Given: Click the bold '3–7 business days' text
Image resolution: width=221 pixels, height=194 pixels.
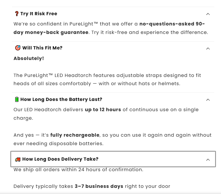Looking at the screenshot, I should tap(99, 186).
